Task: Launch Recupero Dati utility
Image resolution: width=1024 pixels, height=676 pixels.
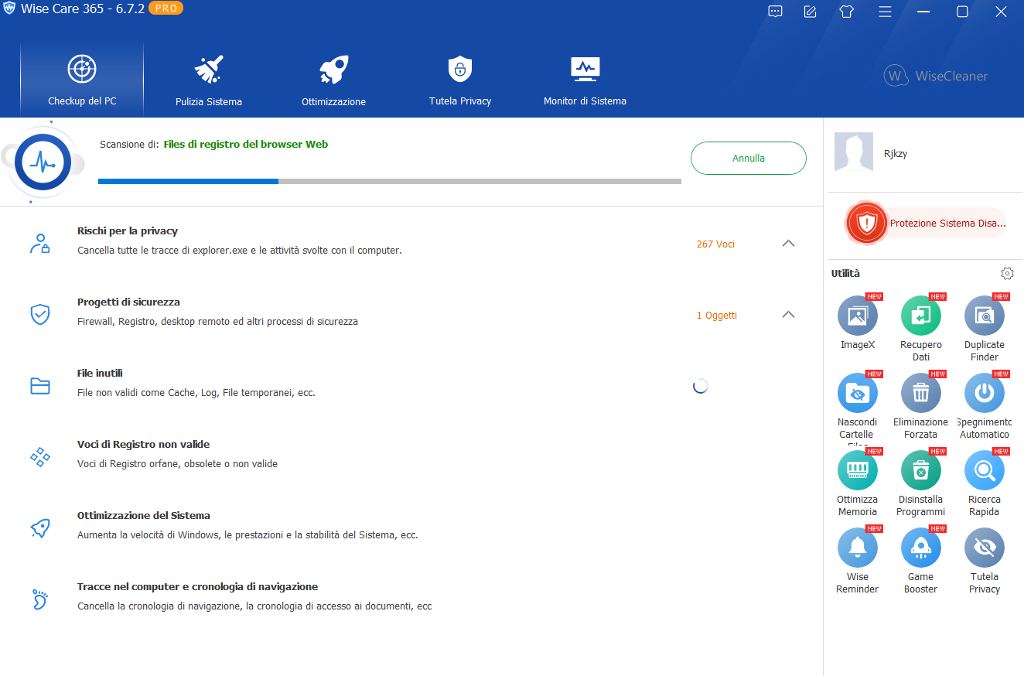Action: pos(921,316)
